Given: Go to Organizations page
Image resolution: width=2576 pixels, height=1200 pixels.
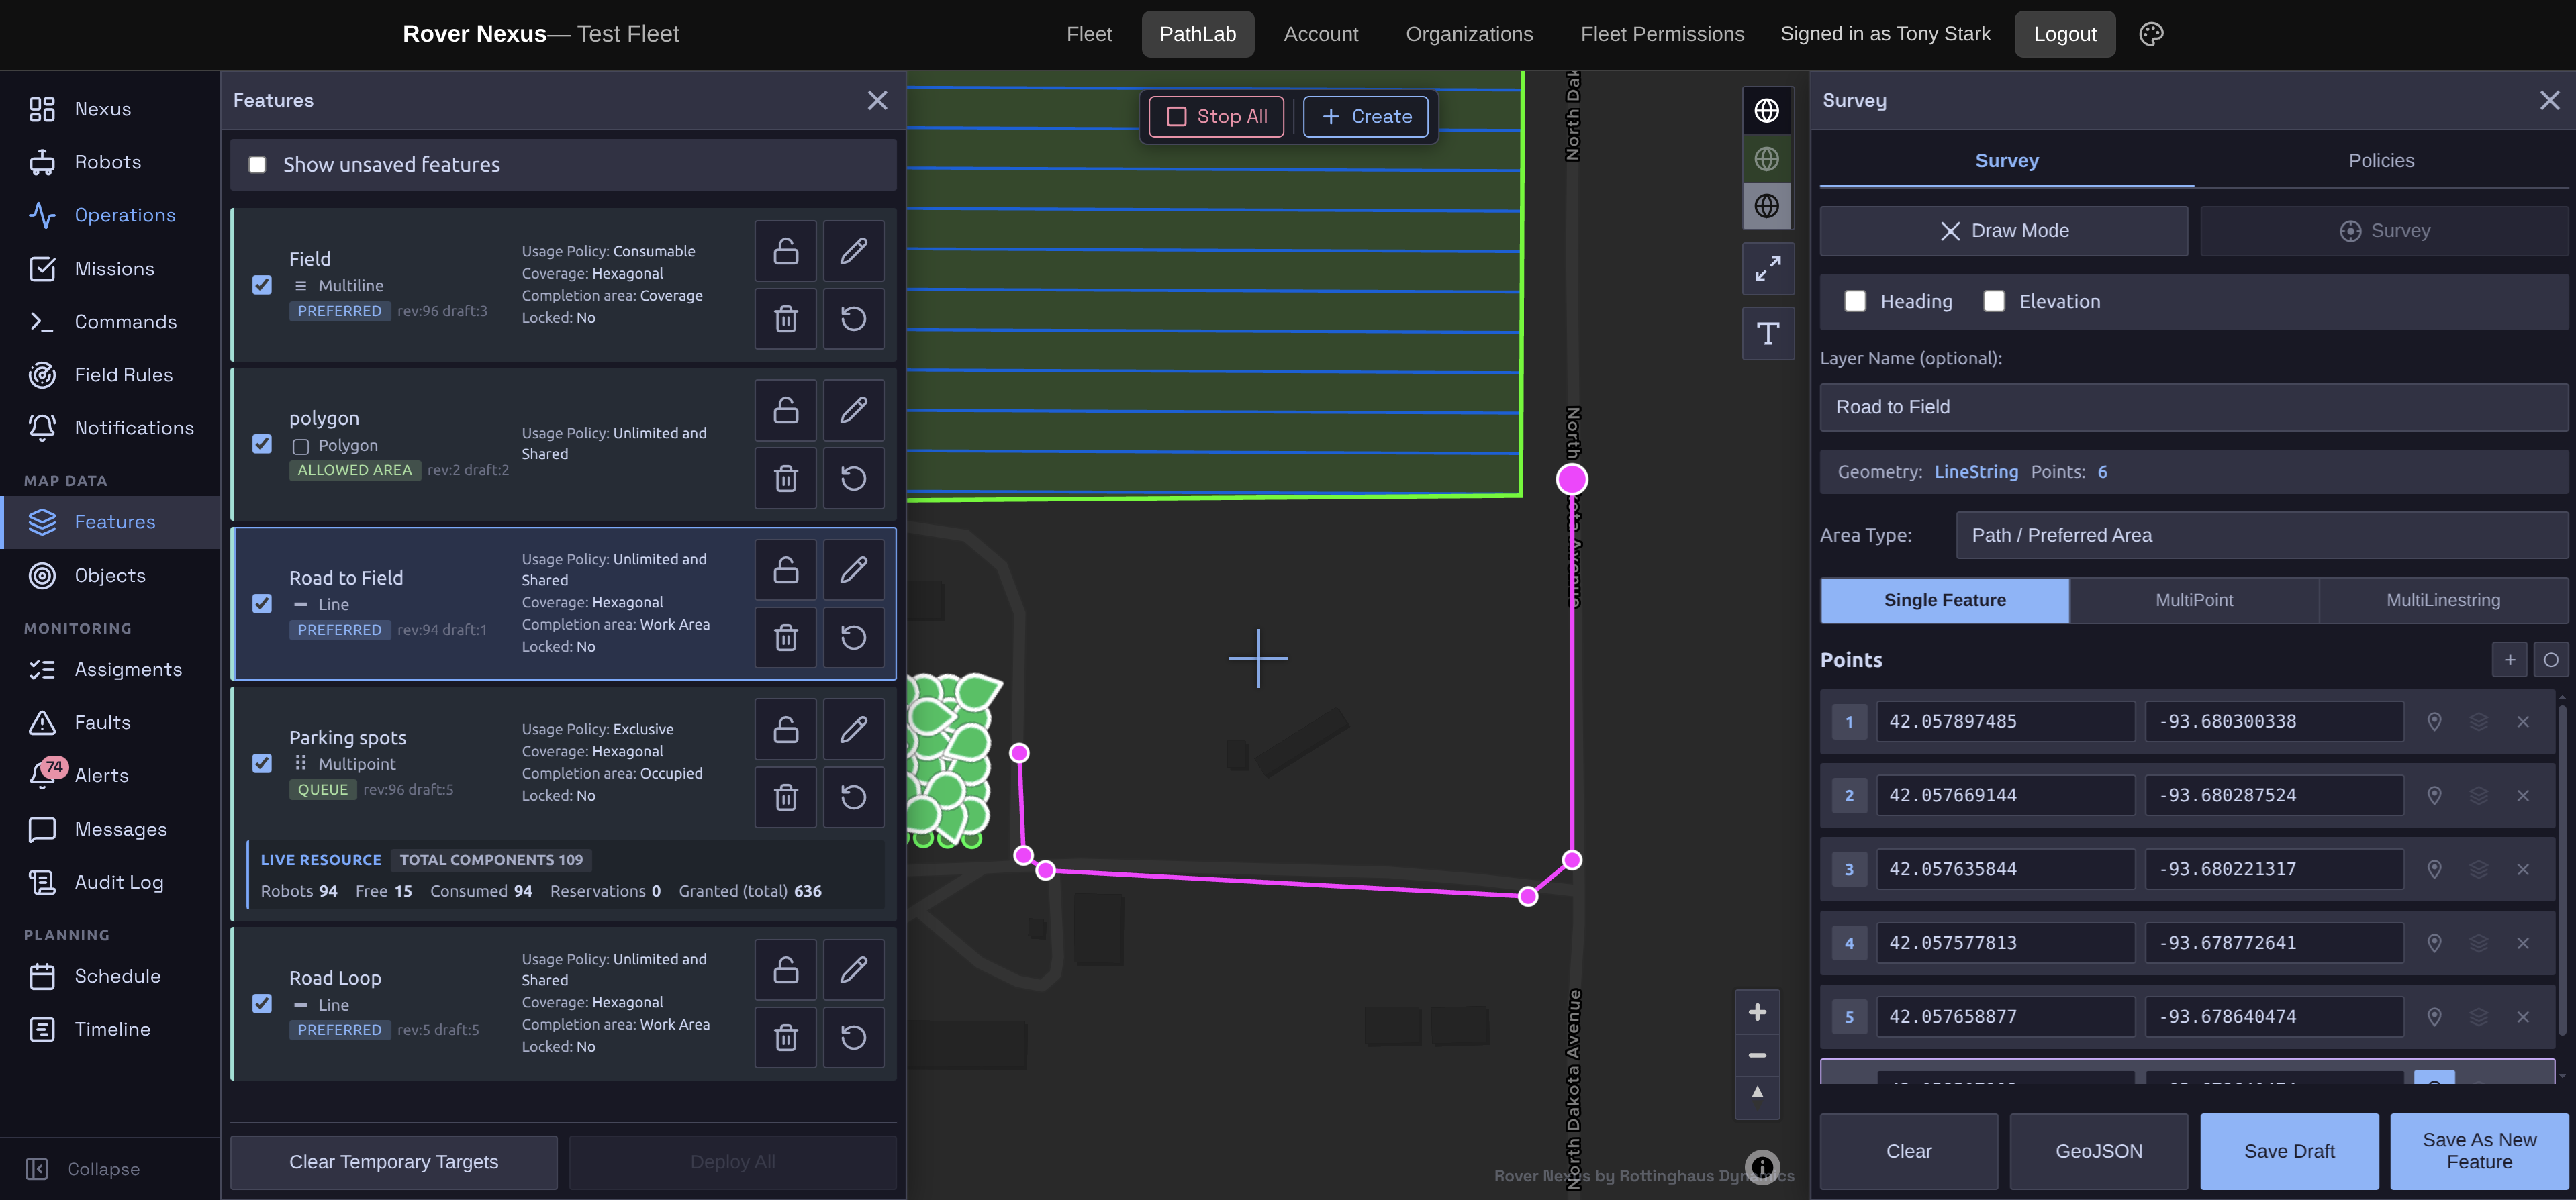Looking at the screenshot, I should click(1469, 34).
